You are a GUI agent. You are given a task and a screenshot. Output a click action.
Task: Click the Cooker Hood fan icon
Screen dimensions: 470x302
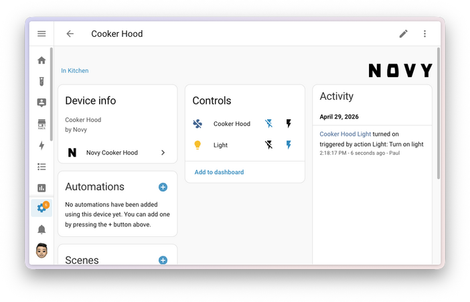pos(198,124)
